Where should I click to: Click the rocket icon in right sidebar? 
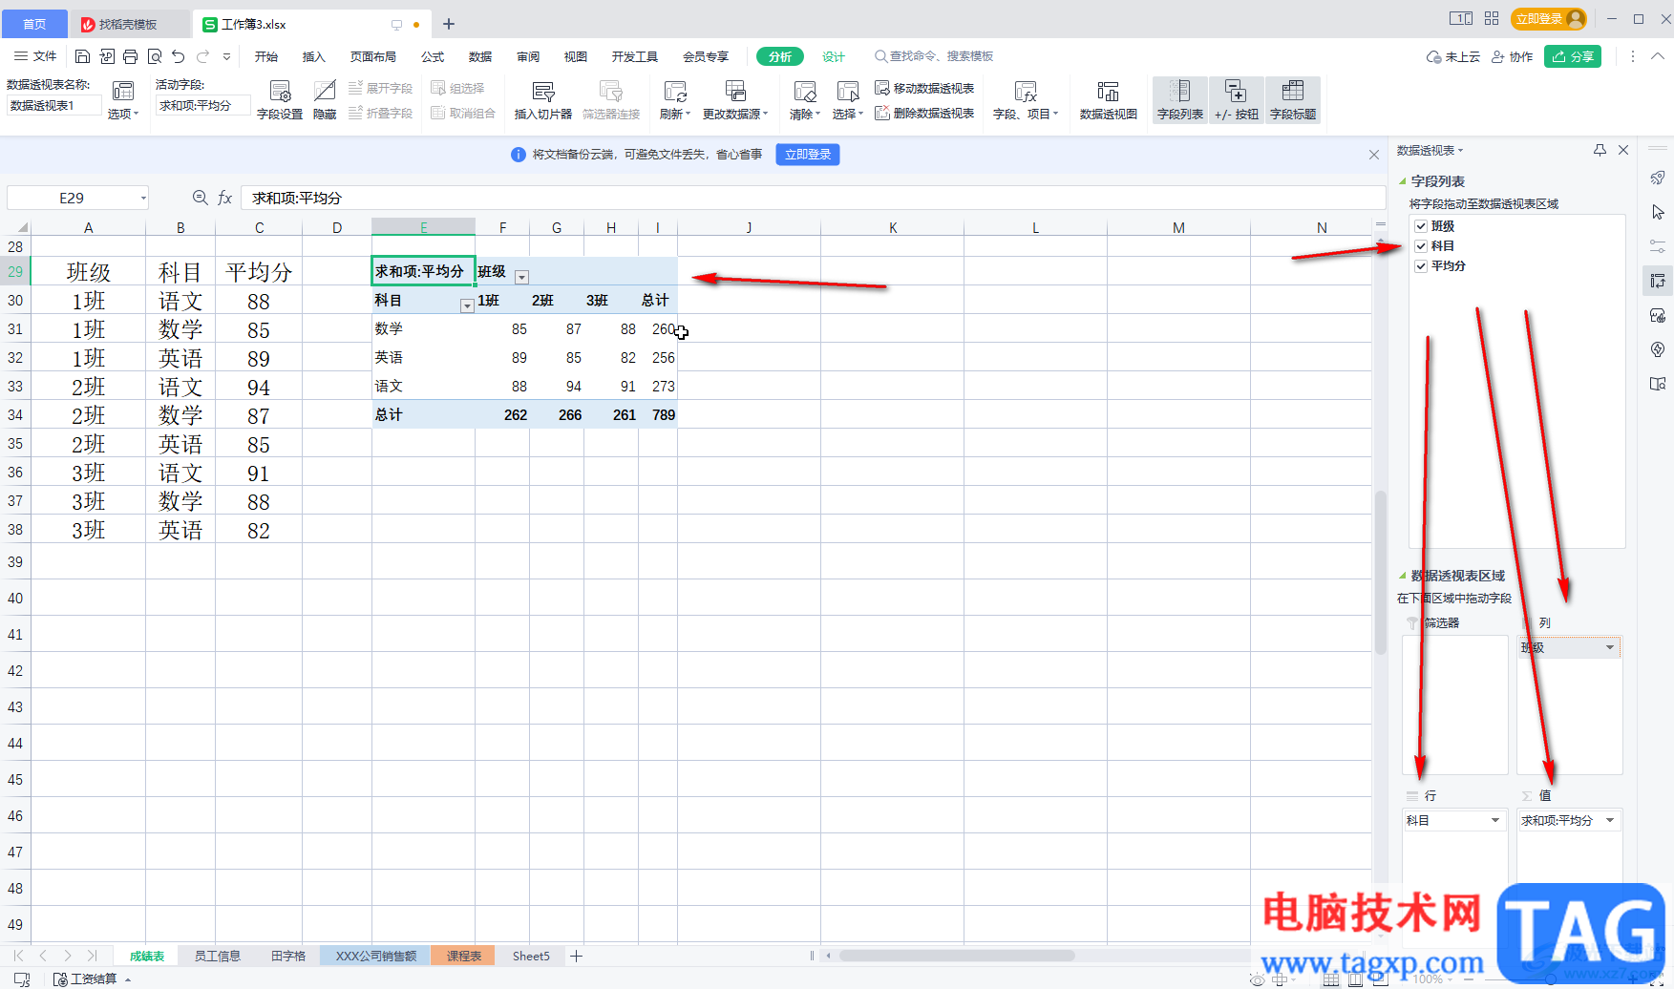[1658, 179]
